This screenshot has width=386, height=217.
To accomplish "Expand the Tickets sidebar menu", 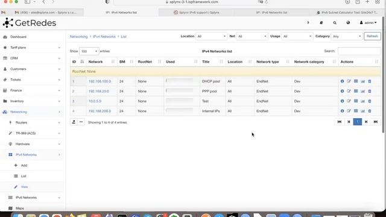I will 32,80.
